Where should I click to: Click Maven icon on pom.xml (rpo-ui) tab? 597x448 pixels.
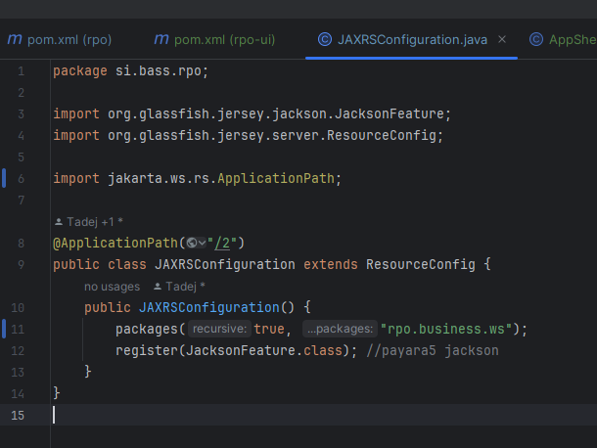point(161,40)
